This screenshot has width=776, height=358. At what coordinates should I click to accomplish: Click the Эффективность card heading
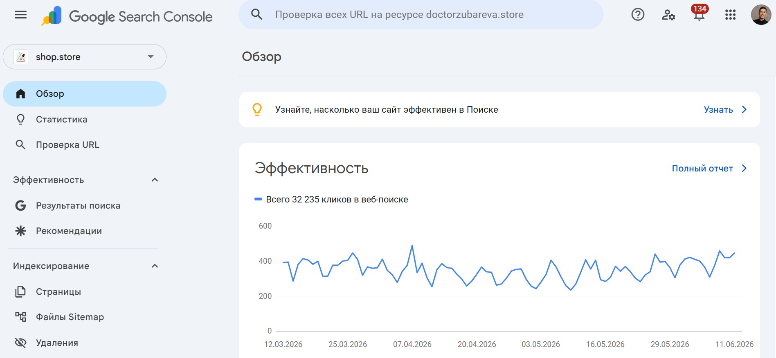(x=312, y=168)
